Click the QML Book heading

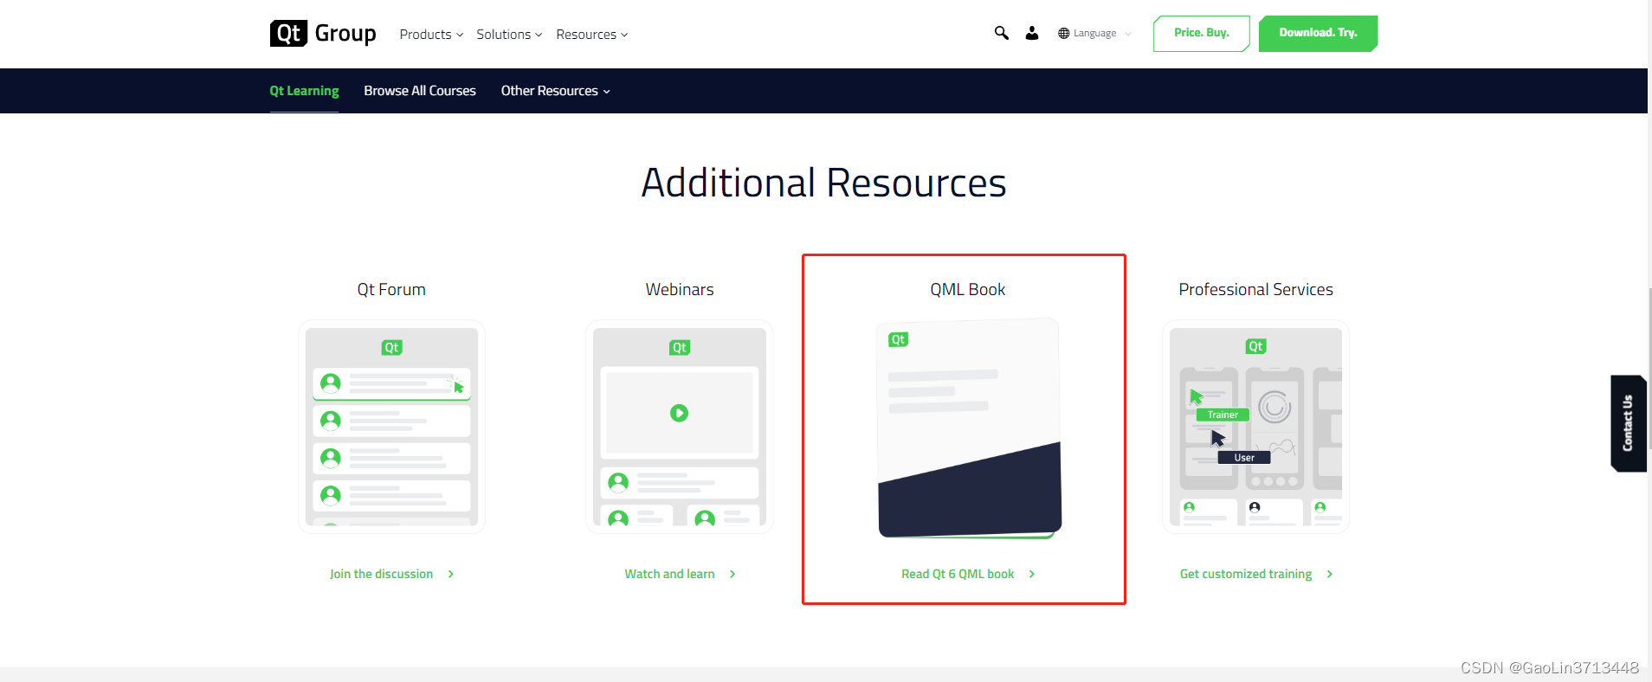tap(968, 290)
